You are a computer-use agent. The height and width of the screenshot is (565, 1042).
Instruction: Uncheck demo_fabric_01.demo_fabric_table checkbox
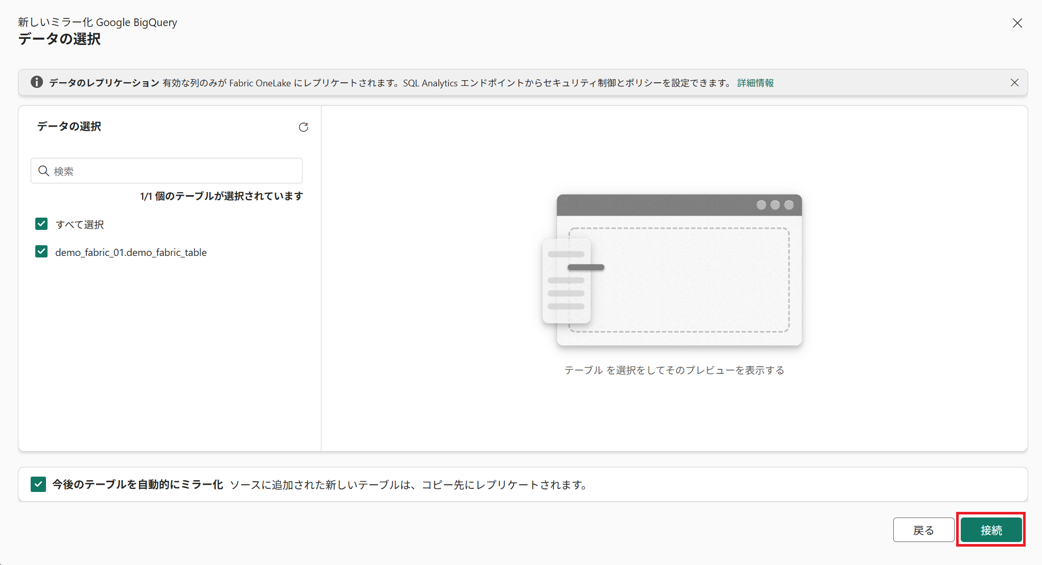coord(41,251)
